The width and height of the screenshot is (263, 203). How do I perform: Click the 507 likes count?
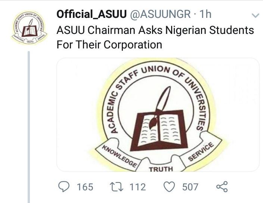[x=190, y=187]
